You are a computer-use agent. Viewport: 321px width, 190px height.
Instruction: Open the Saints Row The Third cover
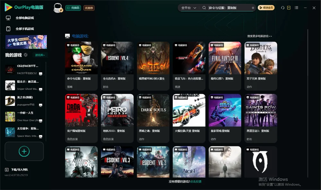[261, 110]
